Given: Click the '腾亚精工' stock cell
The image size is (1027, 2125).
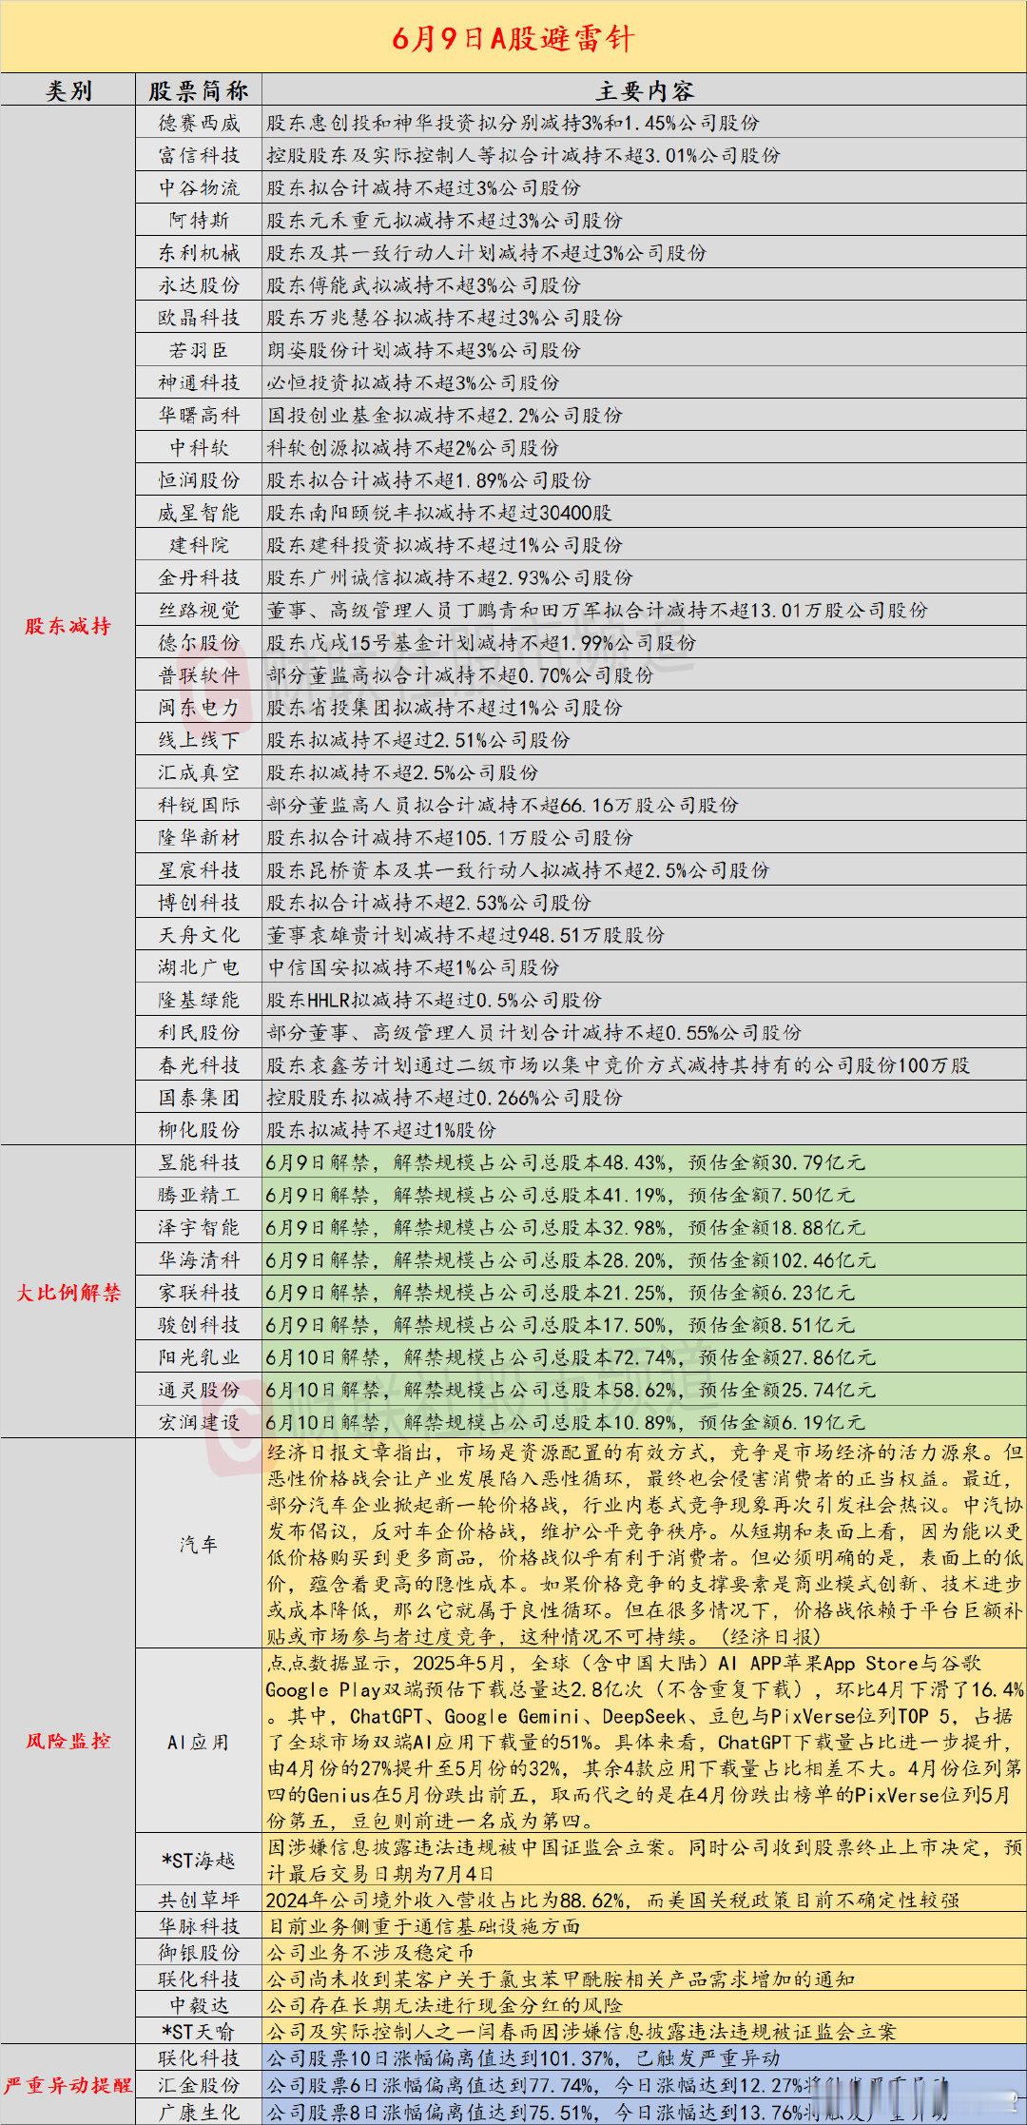Looking at the screenshot, I should [199, 1195].
